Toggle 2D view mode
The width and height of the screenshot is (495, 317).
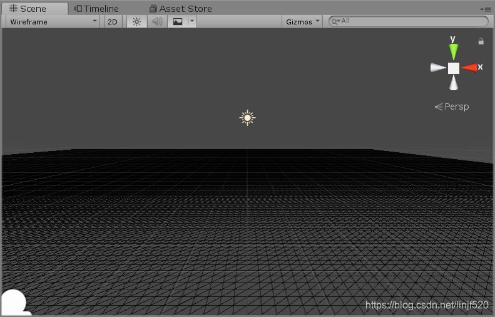[113, 21]
